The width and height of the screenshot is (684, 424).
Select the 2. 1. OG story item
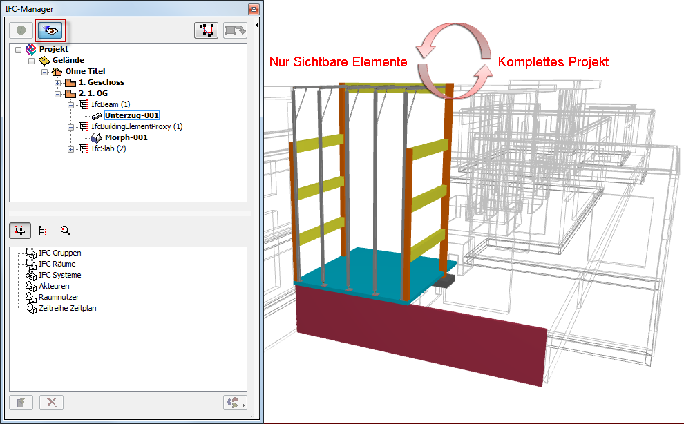(93, 93)
